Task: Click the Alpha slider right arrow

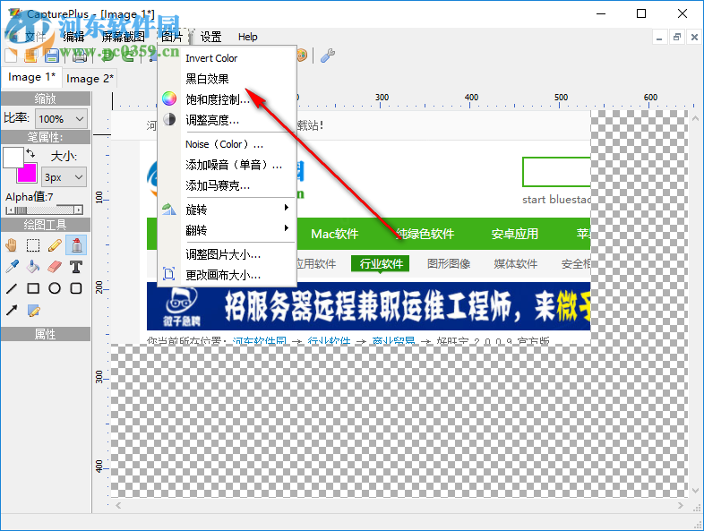Action: tap(79, 210)
